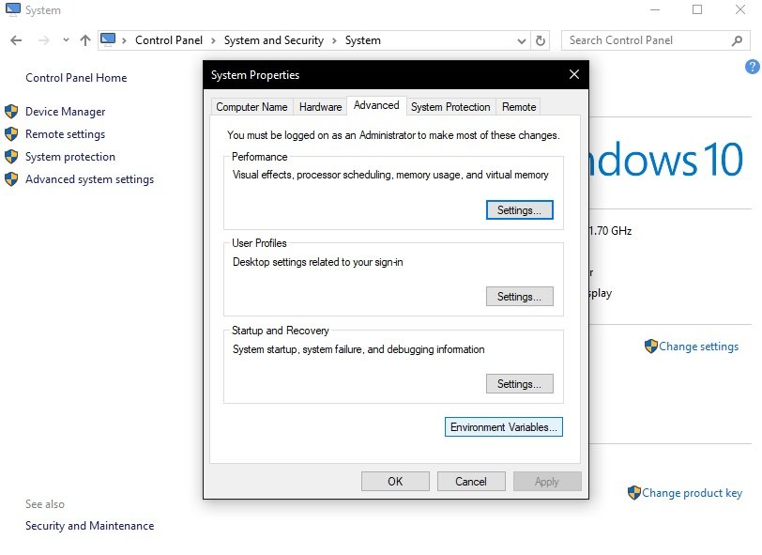This screenshot has width=762, height=555.
Task: Click the Environment Variables button
Action: point(503,427)
